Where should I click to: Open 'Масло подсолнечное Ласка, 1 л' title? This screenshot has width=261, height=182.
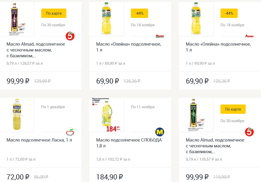pyautogui.click(x=39, y=140)
